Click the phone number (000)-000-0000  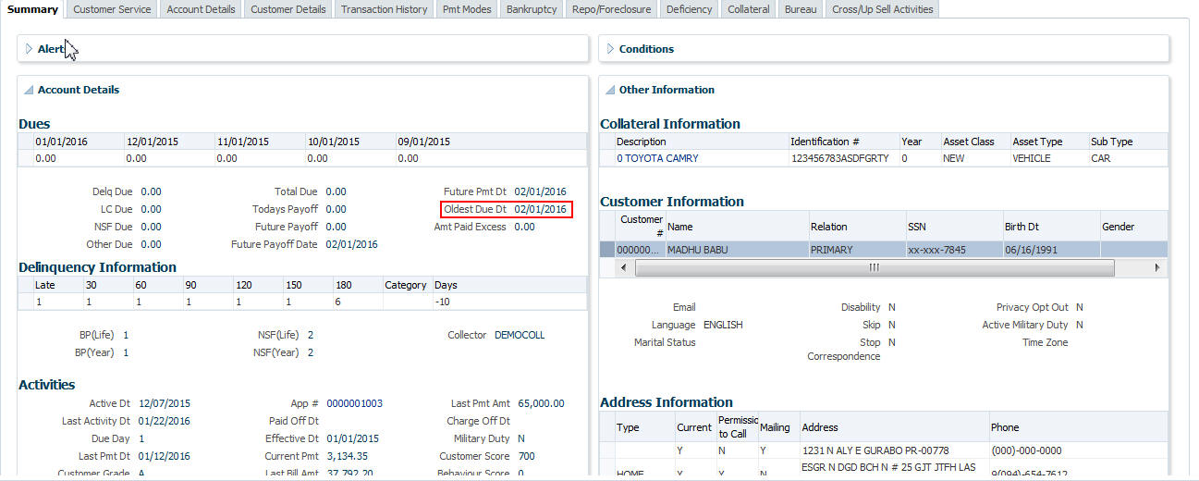[x=1027, y=450]
